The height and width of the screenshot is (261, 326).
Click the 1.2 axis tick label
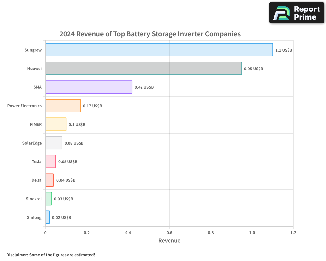(x=293, y=233)
